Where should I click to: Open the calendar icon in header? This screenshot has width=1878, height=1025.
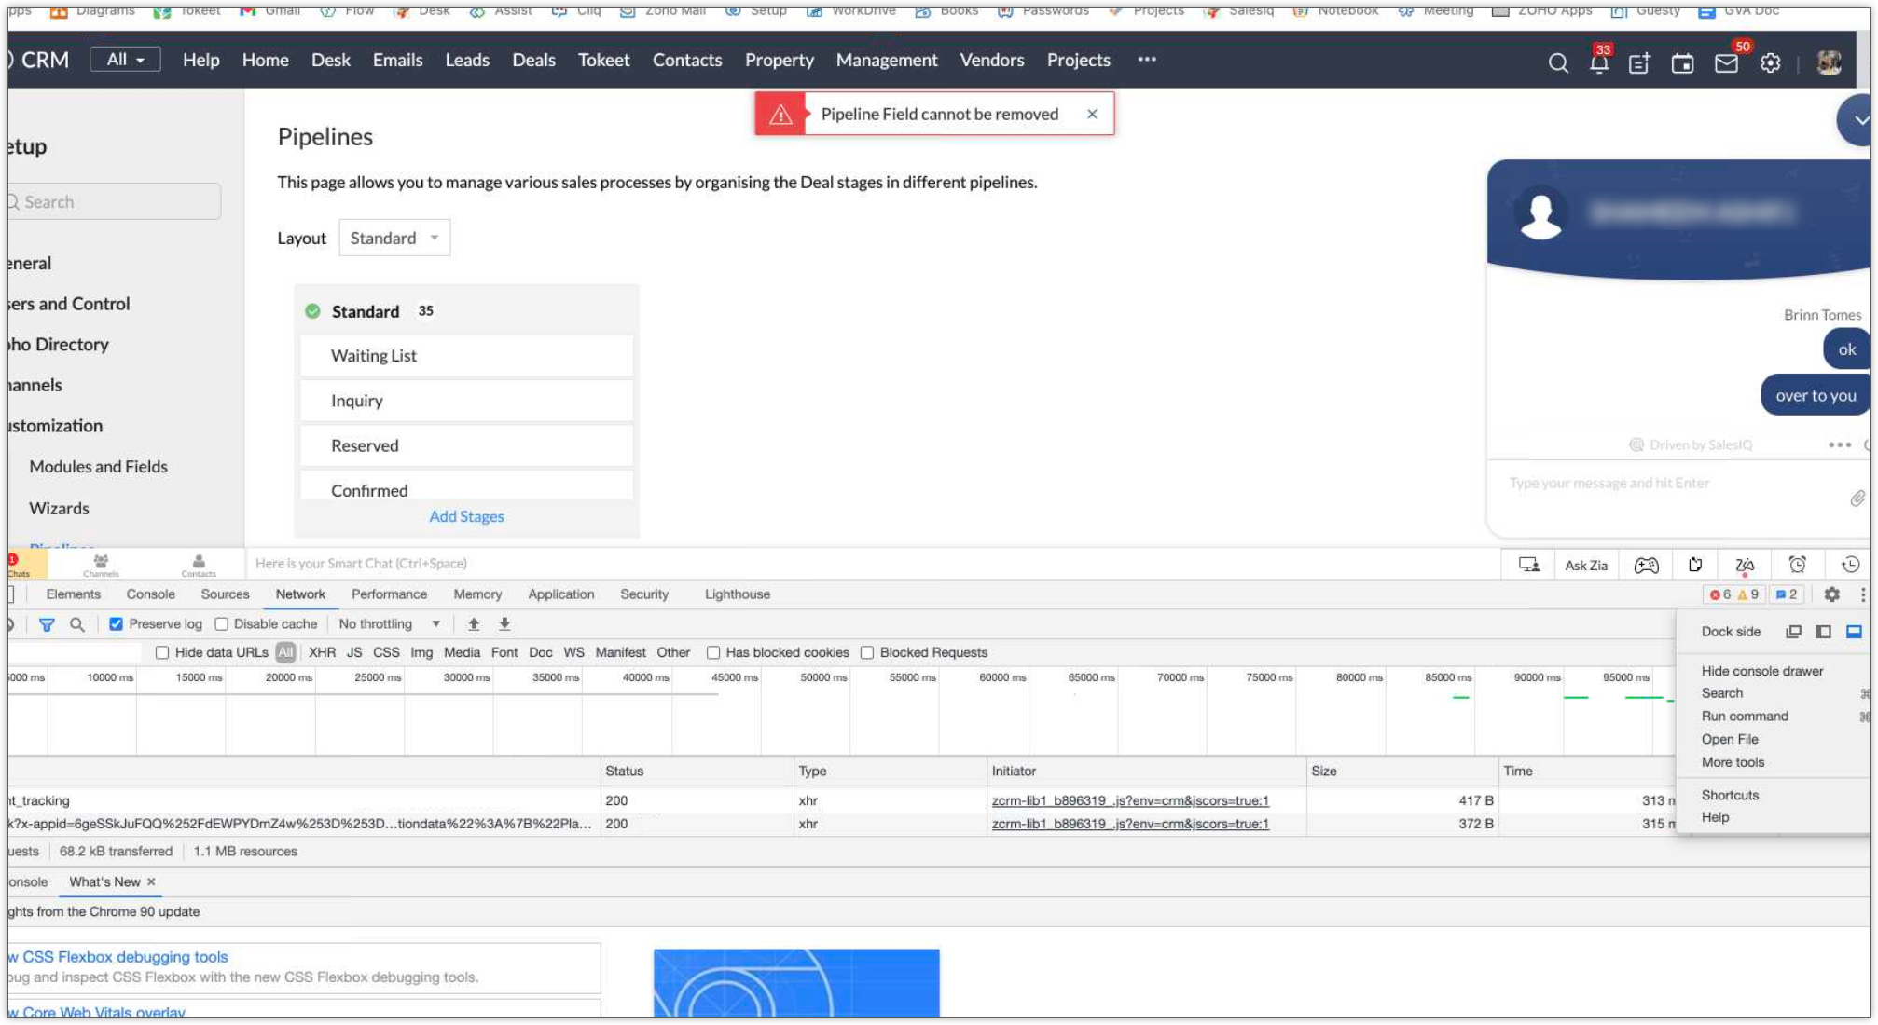click(x=1682, y=62)
